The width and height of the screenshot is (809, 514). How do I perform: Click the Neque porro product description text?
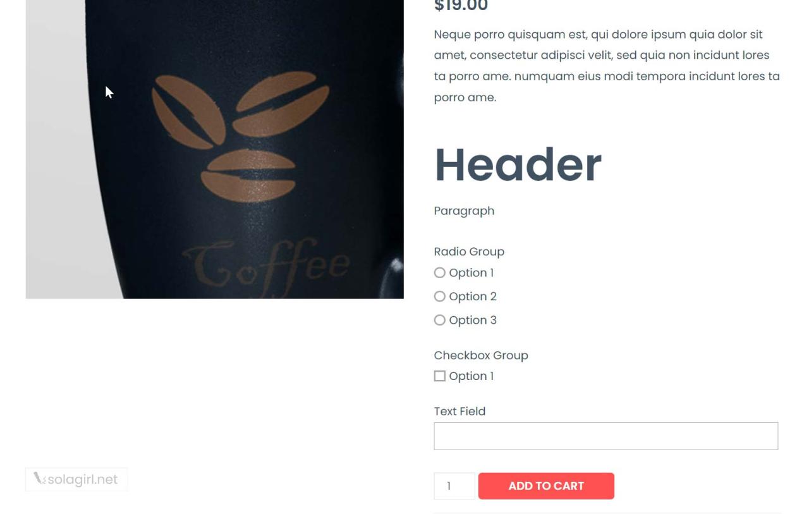pyautogui.click(x=607, y=66)
